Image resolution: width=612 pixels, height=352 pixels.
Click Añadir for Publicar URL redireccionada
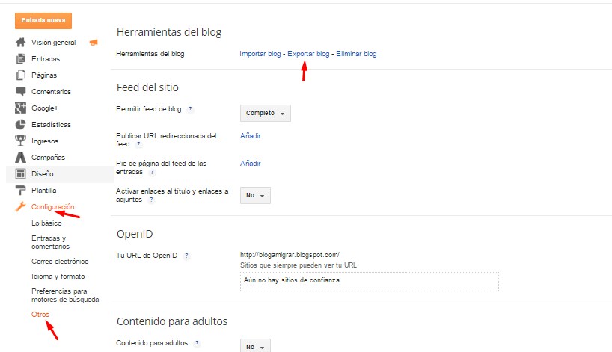250,136
